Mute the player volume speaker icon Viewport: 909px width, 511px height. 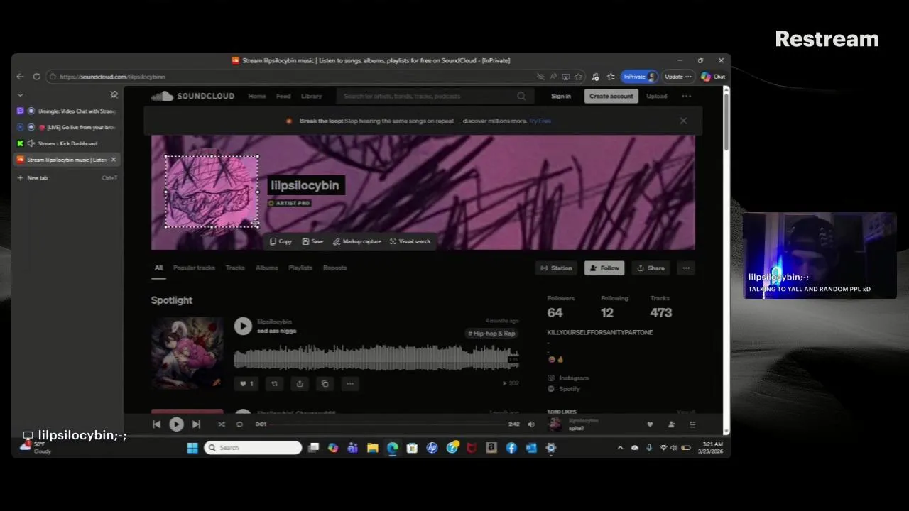(531, 424)
